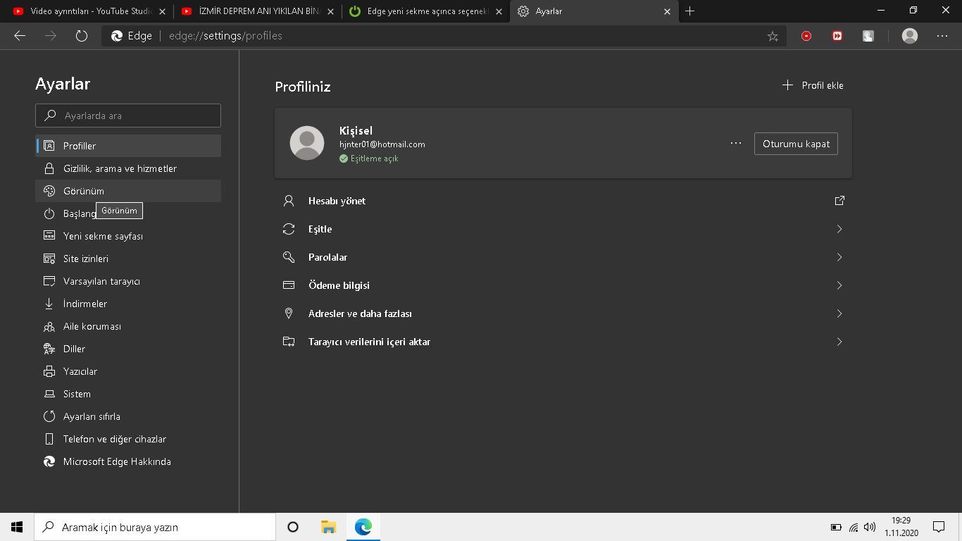Open the Eşitle sync settings row

point(563,229)
